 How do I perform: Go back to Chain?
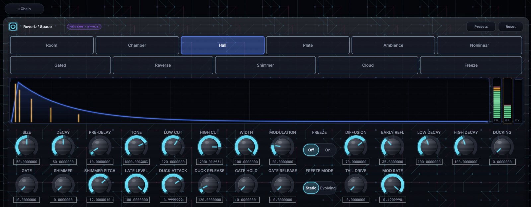tap(24, 9)
